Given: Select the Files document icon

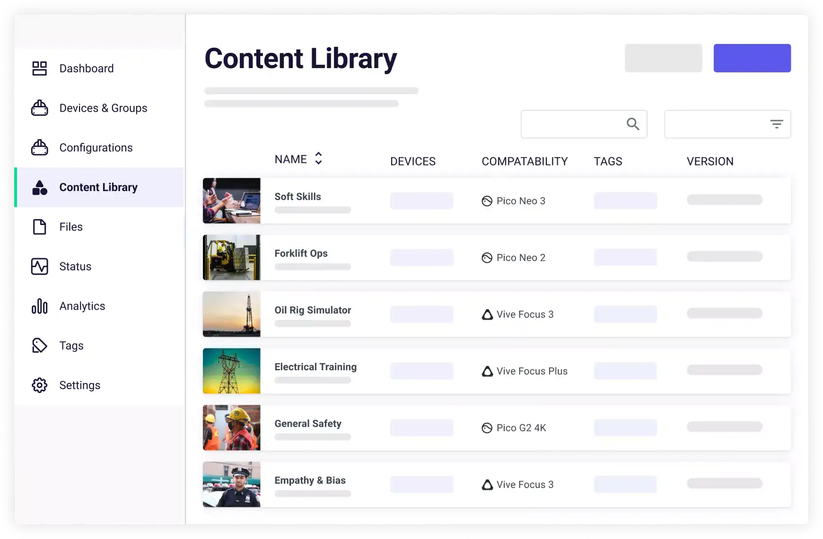Looking at the screenshot, I should (x=40, y=227).
